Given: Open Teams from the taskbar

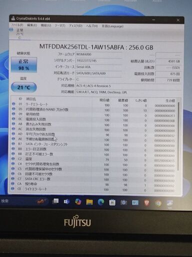Looking at the screenshot, I should 66,202.
